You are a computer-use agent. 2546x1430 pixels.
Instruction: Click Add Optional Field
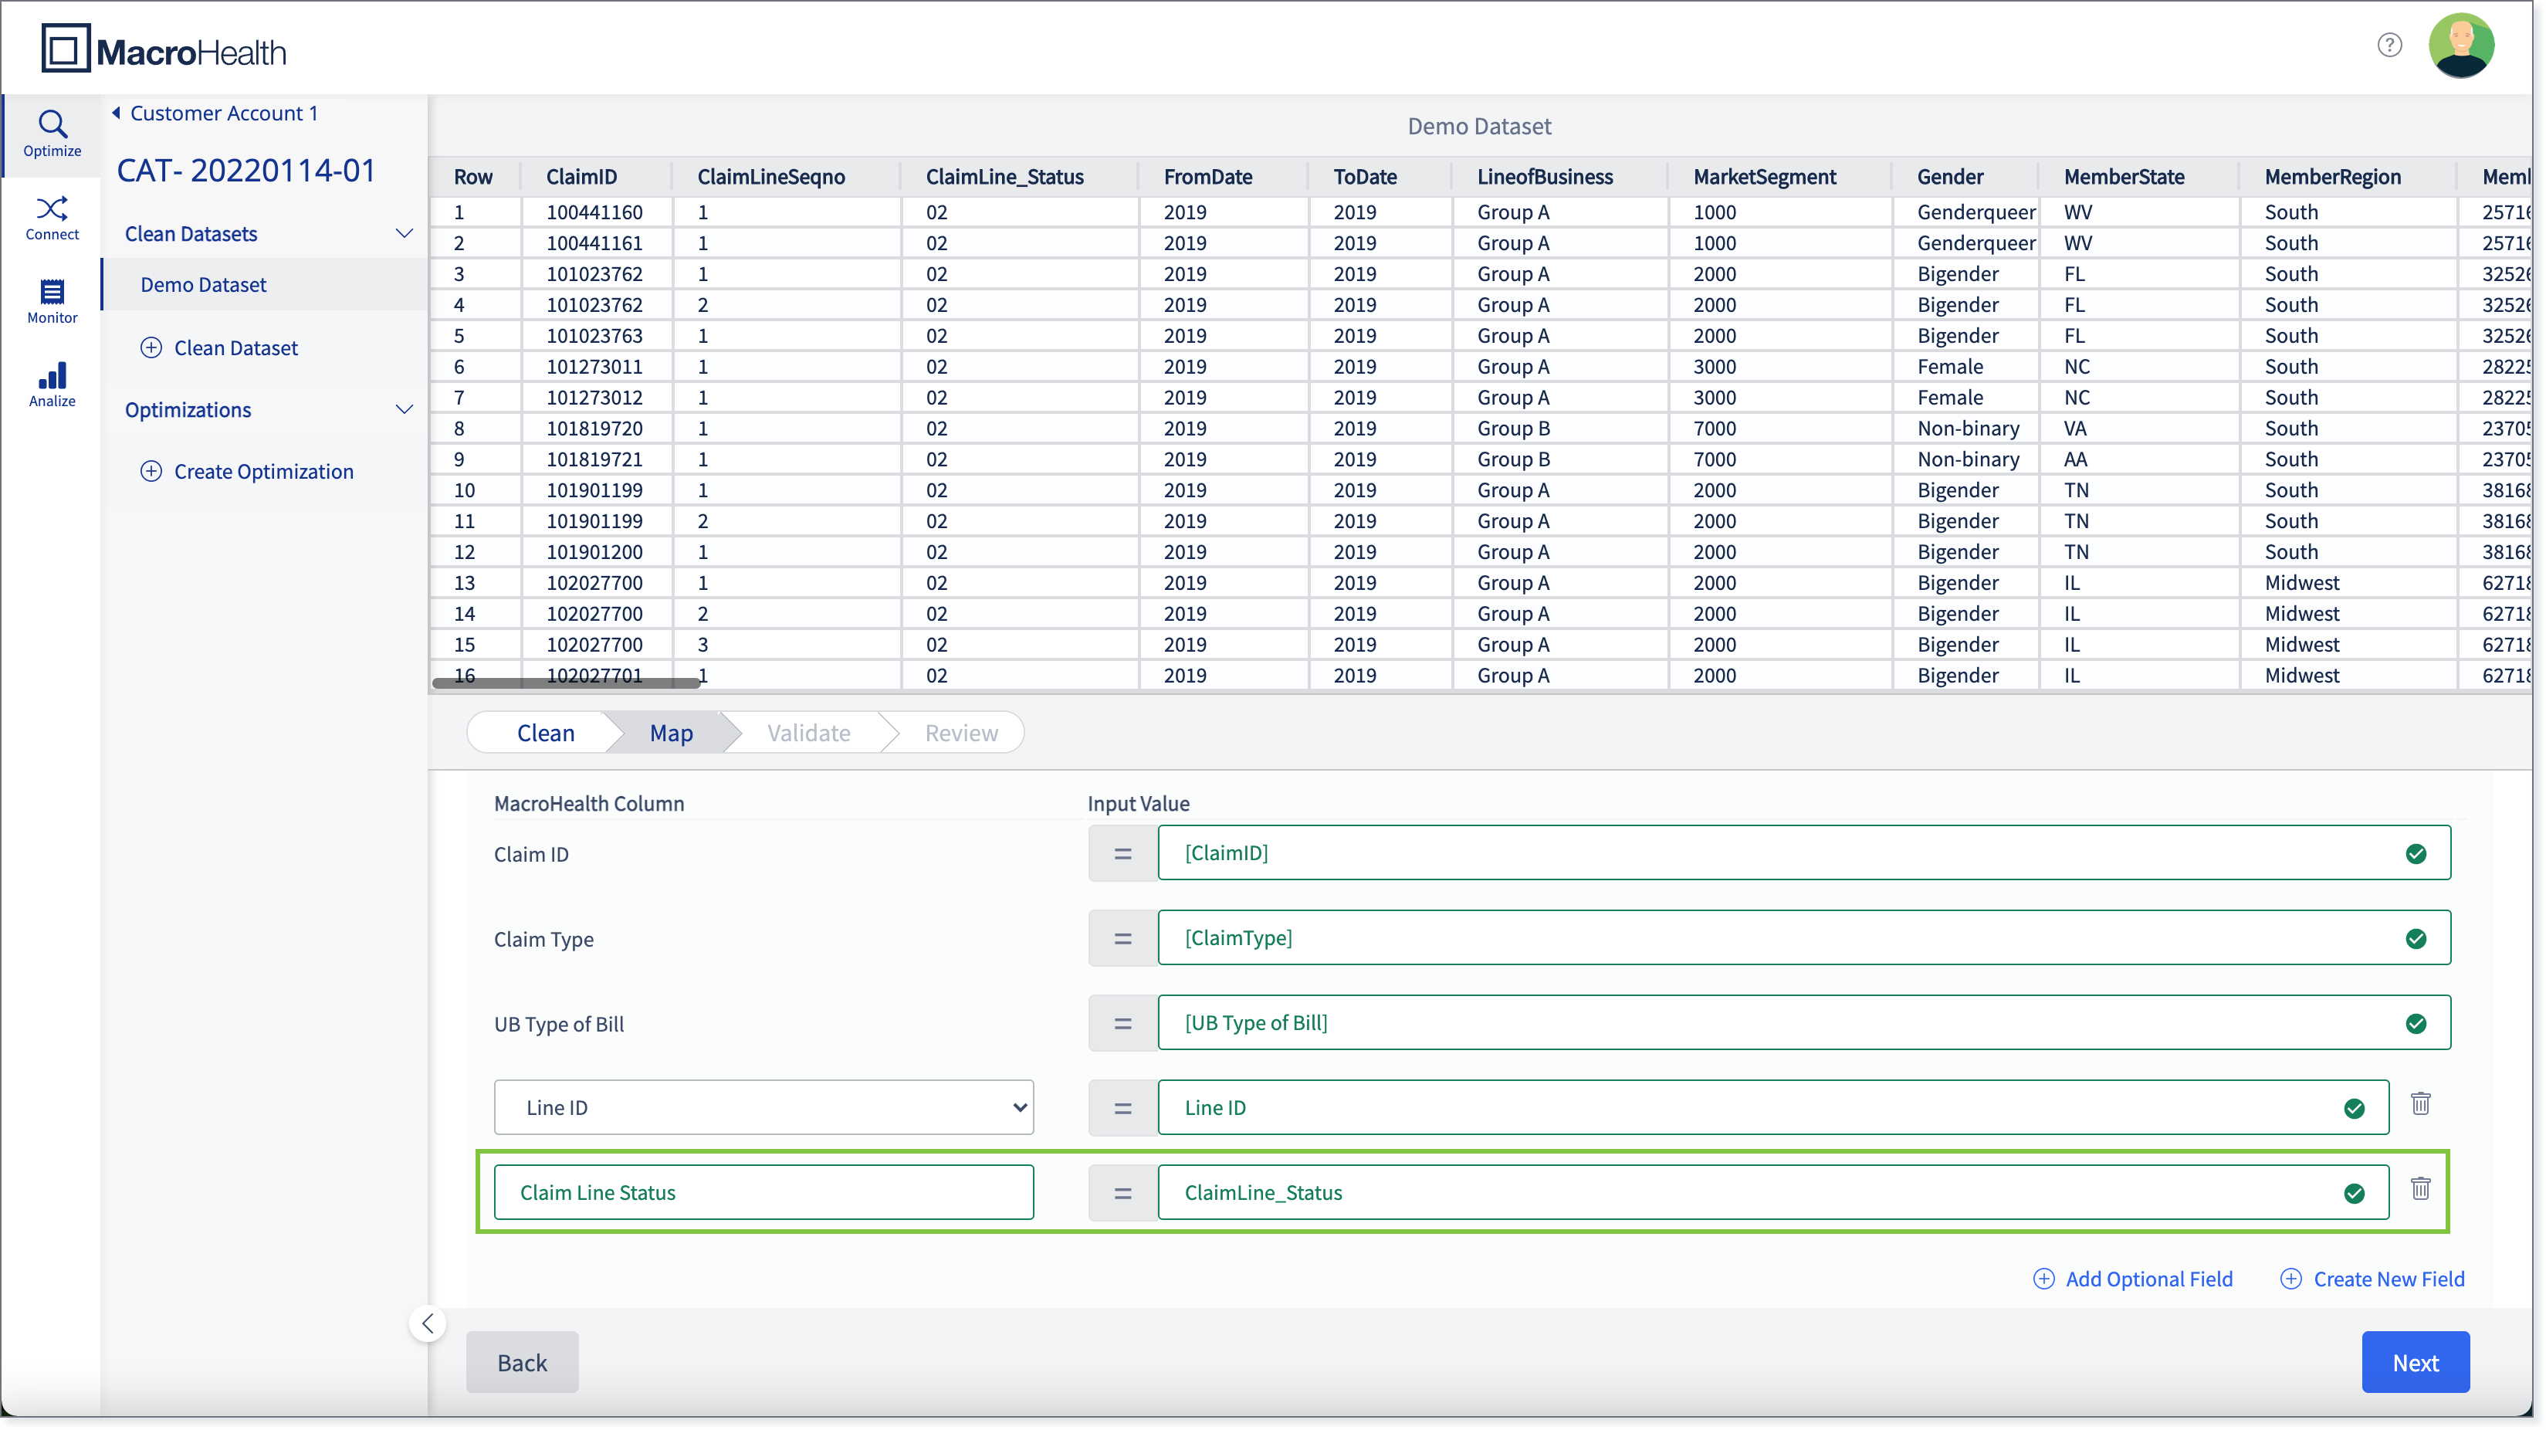(2148, 1279)
